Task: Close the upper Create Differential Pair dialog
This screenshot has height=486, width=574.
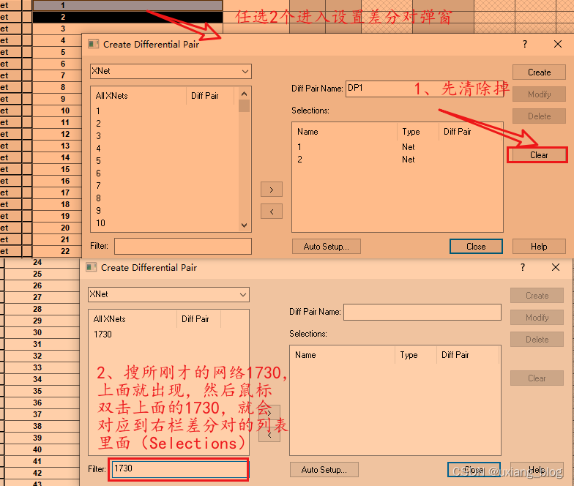Action: pos(558,44)
